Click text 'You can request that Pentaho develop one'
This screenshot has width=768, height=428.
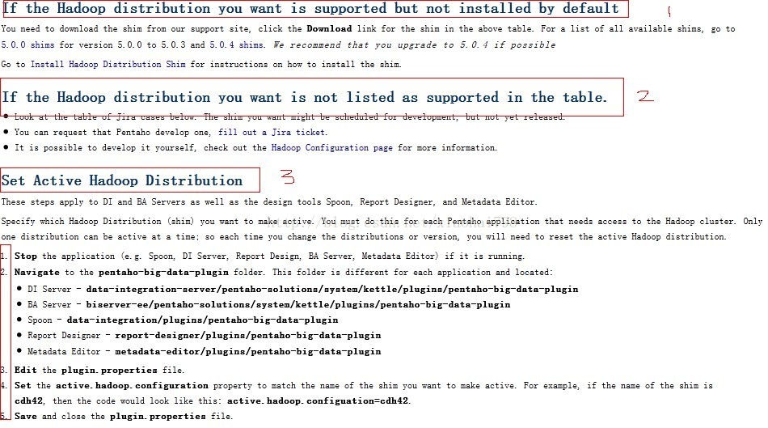point(112,133)
